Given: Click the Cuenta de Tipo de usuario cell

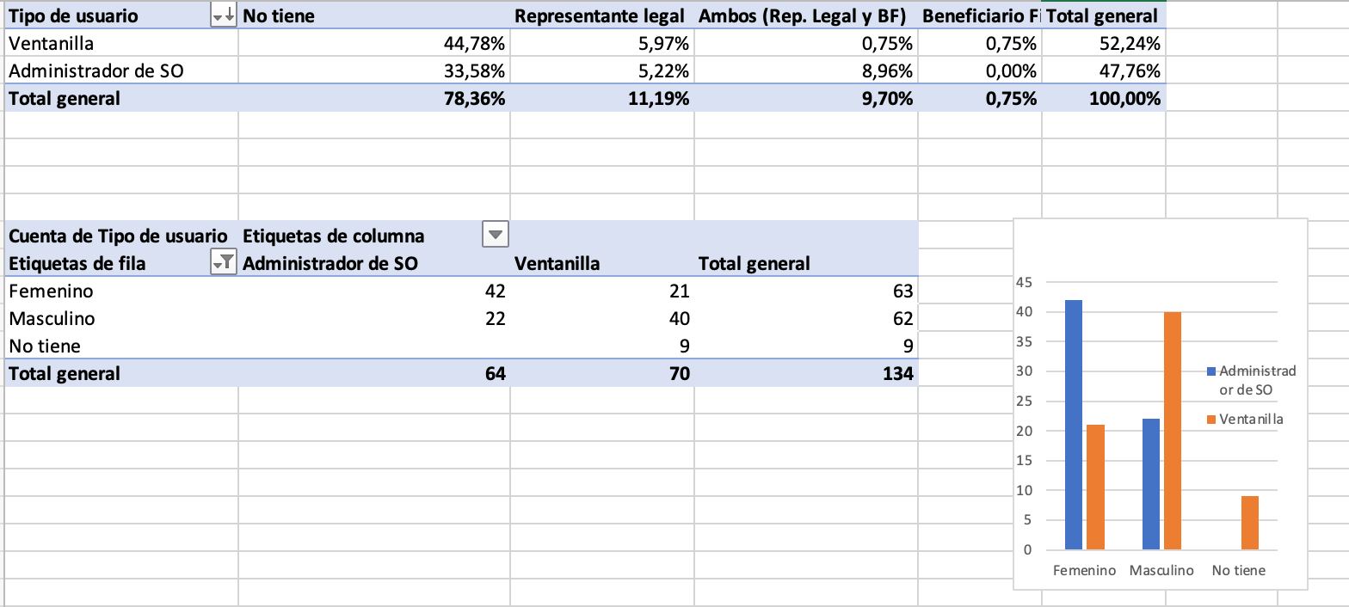Looking at the screenshot, I should pos(118,236).
